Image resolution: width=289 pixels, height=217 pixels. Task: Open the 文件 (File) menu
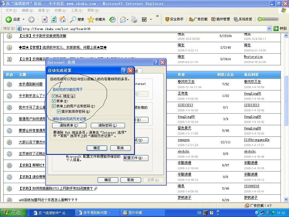click(11, 10)
